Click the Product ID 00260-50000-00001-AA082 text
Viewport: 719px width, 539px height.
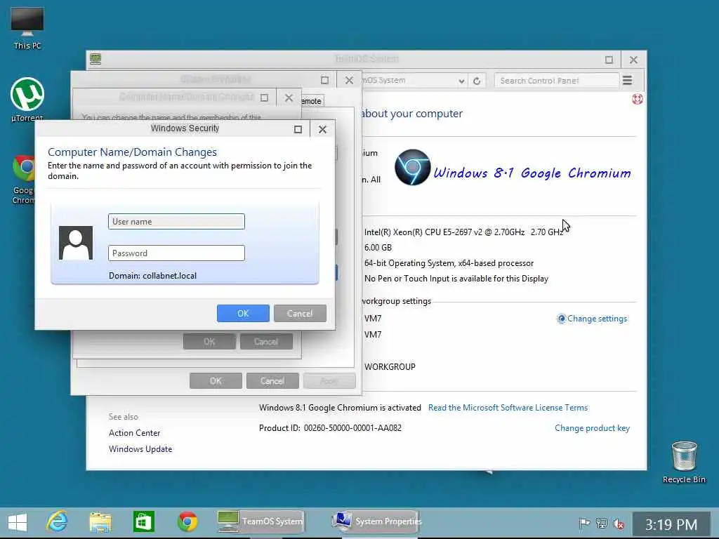tap(330, 428)
